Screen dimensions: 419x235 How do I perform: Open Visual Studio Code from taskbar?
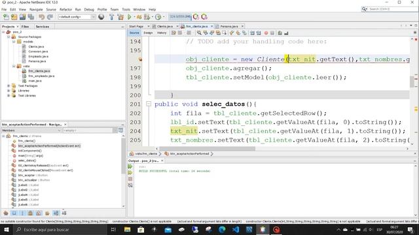236,229
